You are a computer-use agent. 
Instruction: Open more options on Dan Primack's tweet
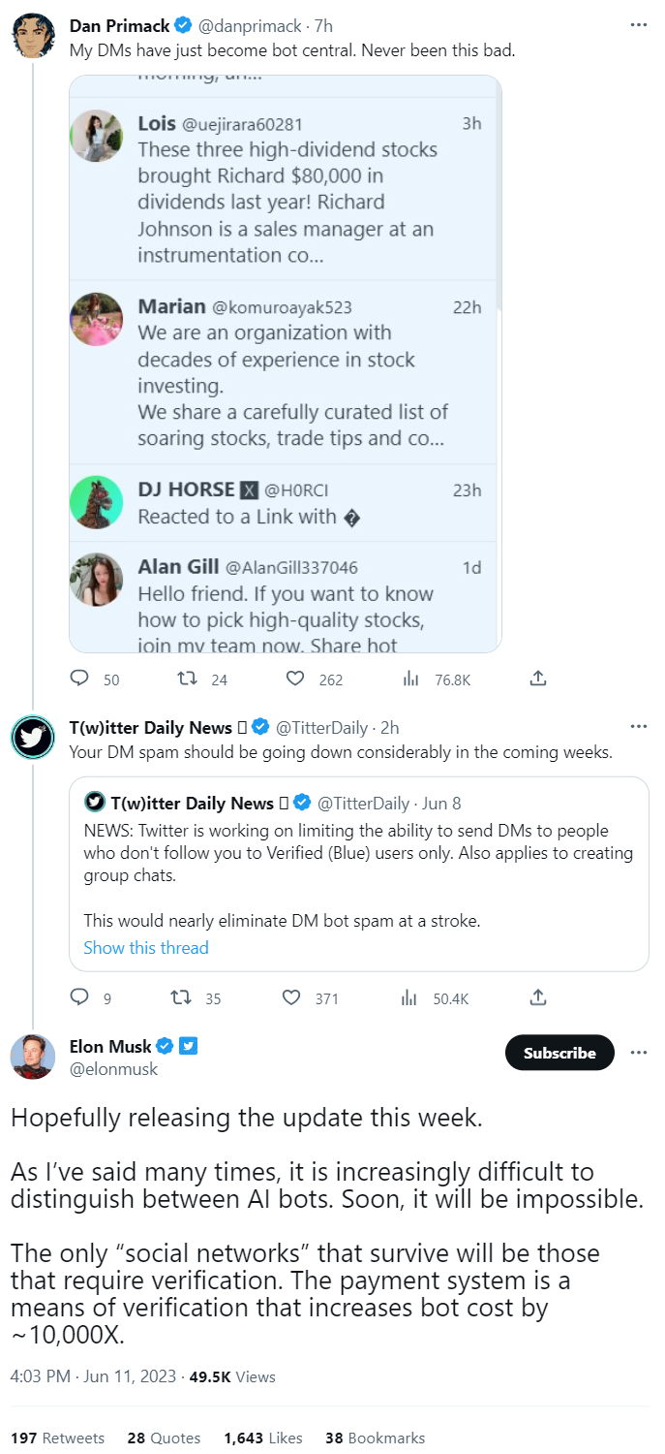[638, 25]
